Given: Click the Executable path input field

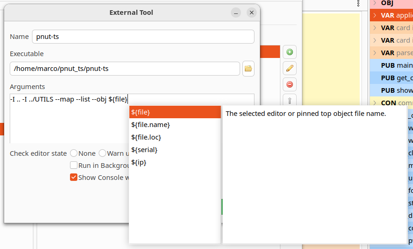Looking at the screenshot, I should [x=125, y=69].
